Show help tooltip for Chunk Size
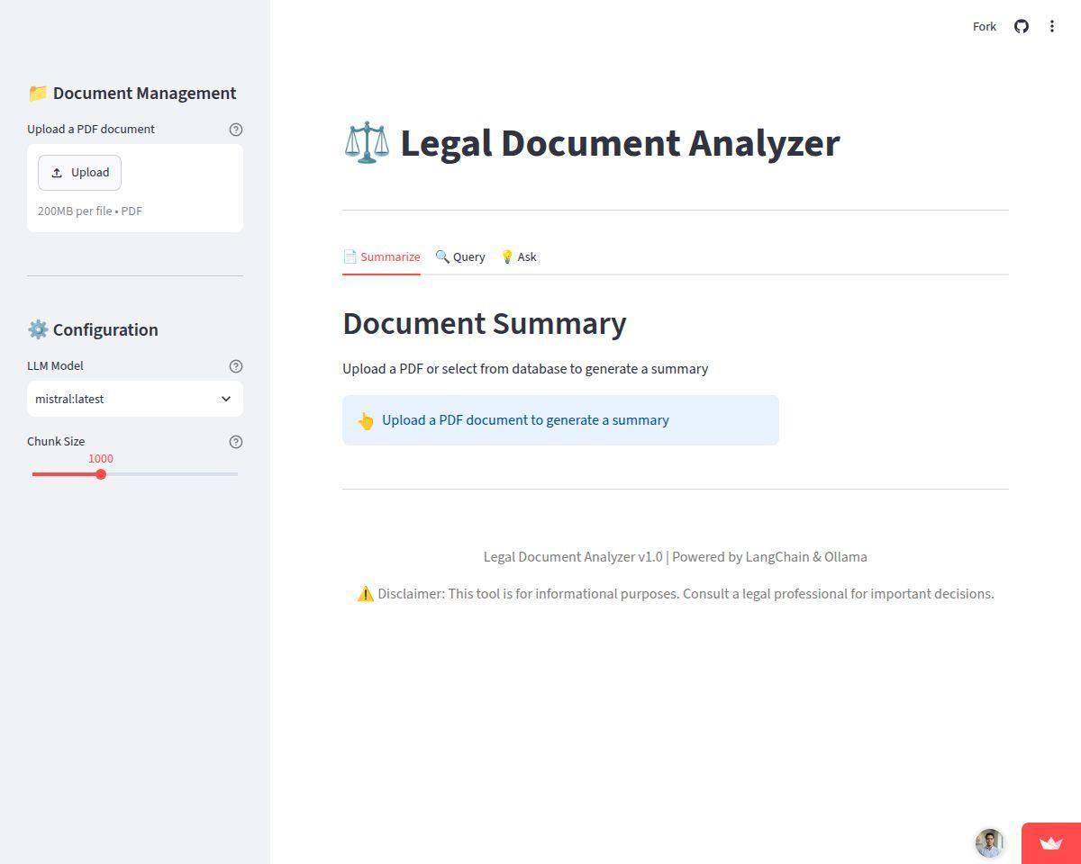This screenshot has width=1081, height=864. point(236,442)
